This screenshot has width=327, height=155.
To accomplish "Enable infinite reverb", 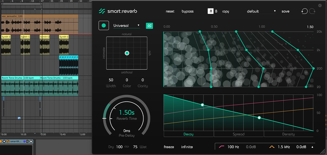I will tap(187, 147).
